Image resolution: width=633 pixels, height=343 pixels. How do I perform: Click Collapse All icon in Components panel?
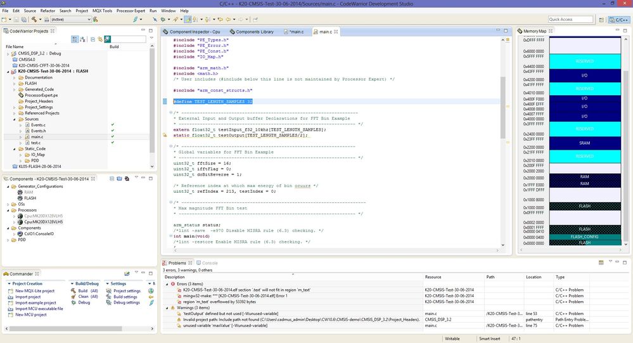112,179
